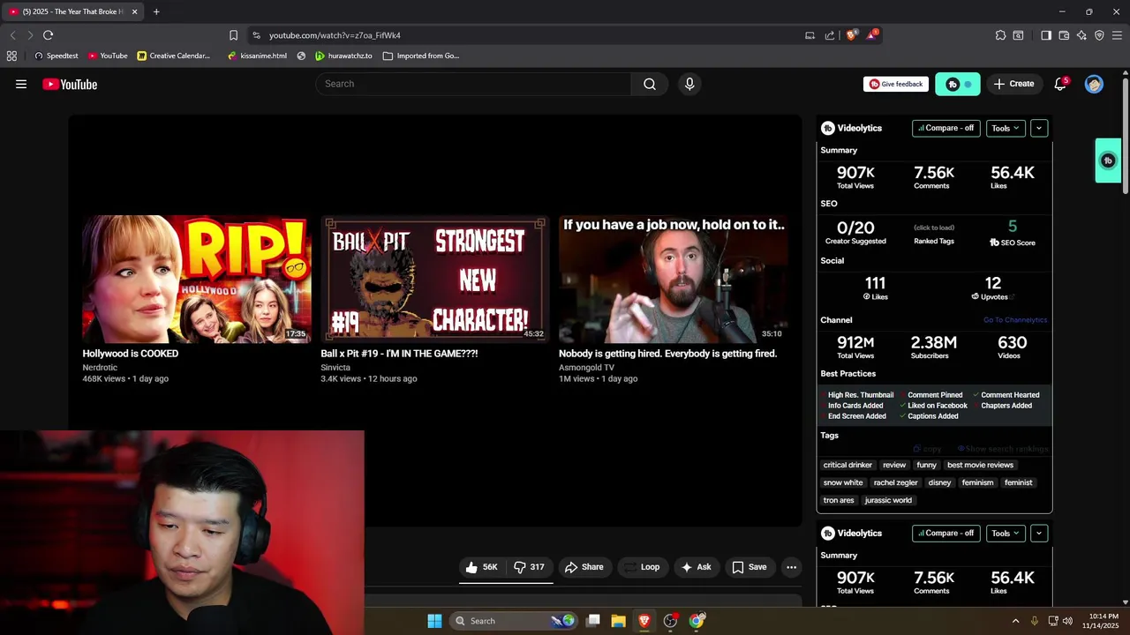Image resolution: width=1130 pixels, height=635 pixels.
Task: Open the hurawatchz.to bookmark
Action: (343, 56)
